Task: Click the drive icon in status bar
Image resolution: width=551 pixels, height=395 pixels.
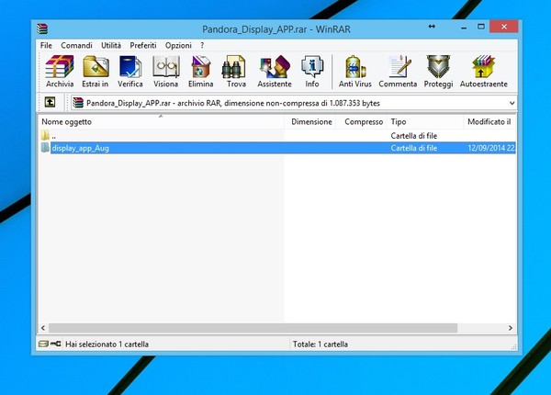Action: [x=43, y=344]
